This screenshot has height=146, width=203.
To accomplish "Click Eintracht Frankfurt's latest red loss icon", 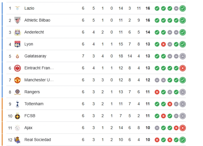I will (183, 68).
